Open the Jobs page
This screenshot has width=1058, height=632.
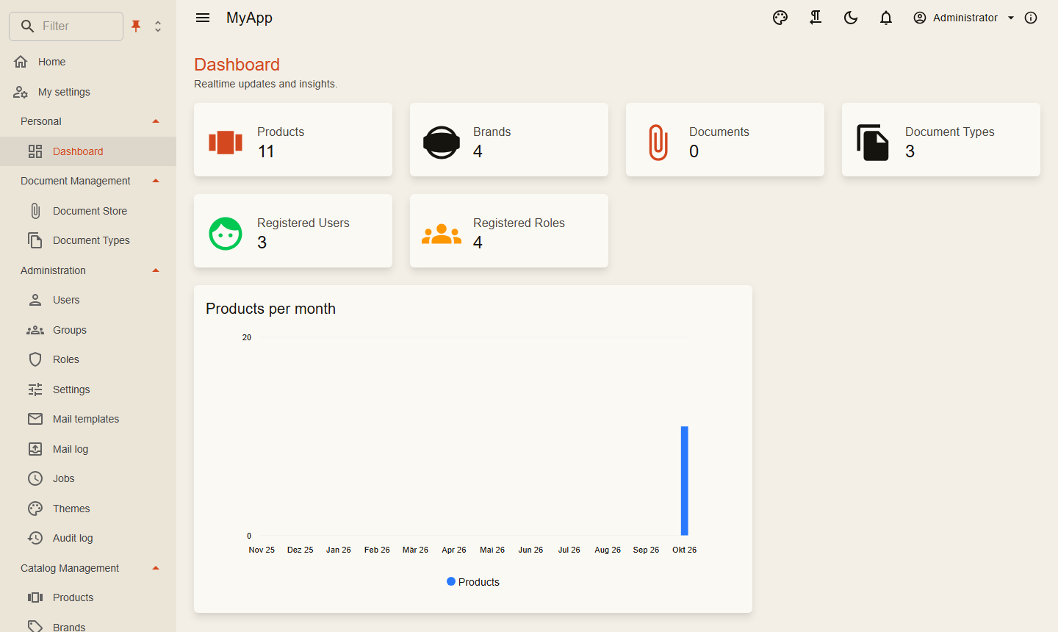[x=88, y=478]
